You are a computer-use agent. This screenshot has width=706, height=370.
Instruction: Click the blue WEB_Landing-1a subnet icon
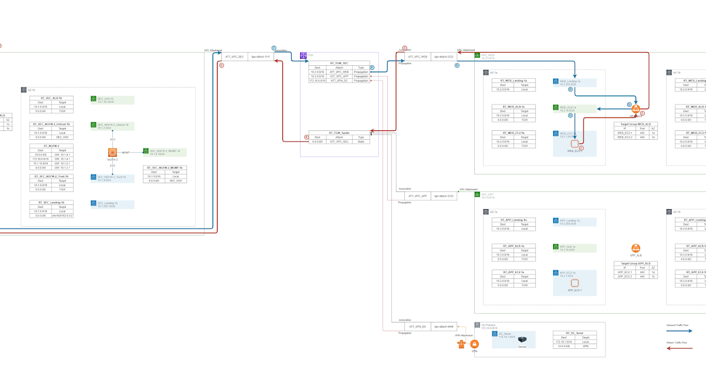coord(556,81)
